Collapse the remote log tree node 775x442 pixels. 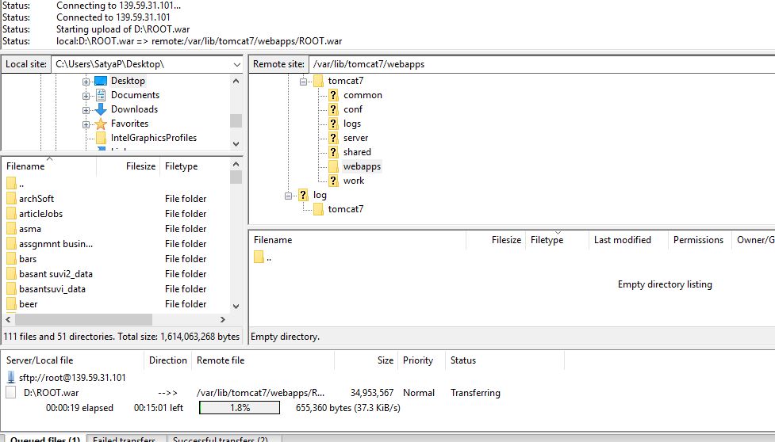click(x=289, y=196)
